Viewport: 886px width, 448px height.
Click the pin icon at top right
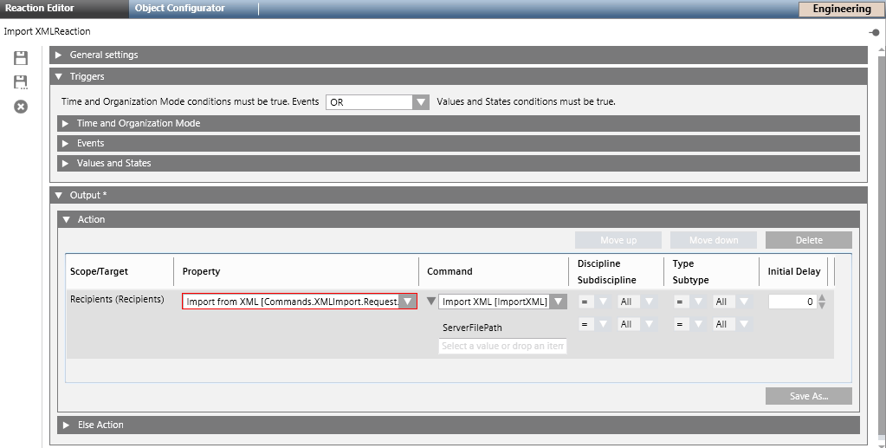[x=875, y=32]
